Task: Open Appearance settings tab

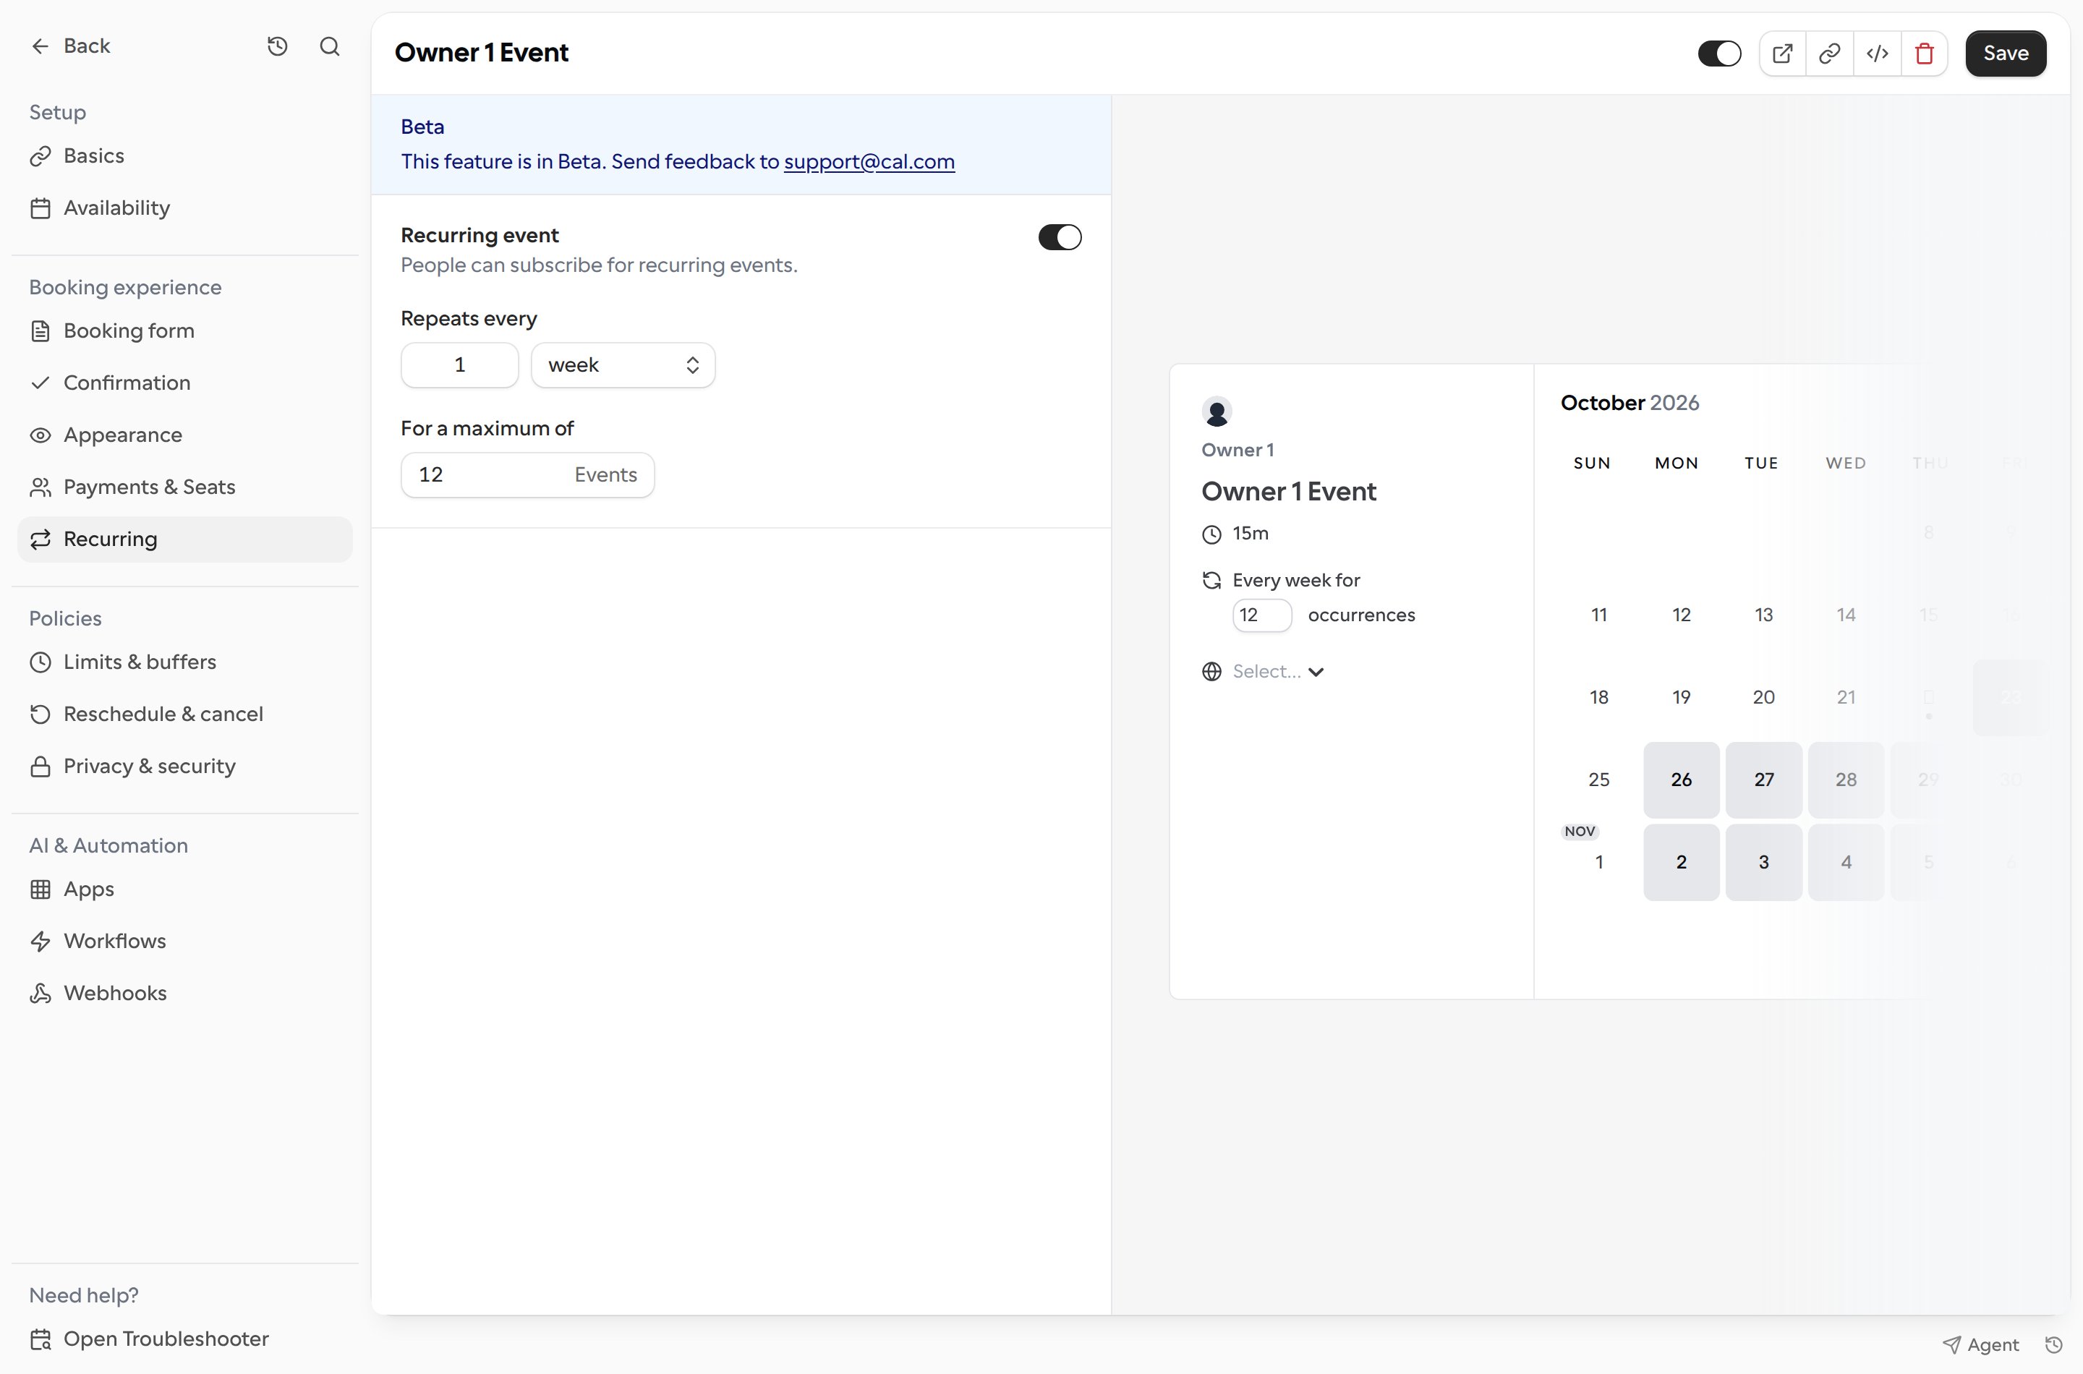Action: 185,435
